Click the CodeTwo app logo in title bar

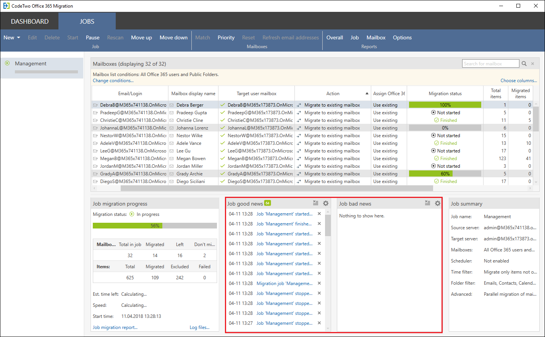click(x=6, y=6)
